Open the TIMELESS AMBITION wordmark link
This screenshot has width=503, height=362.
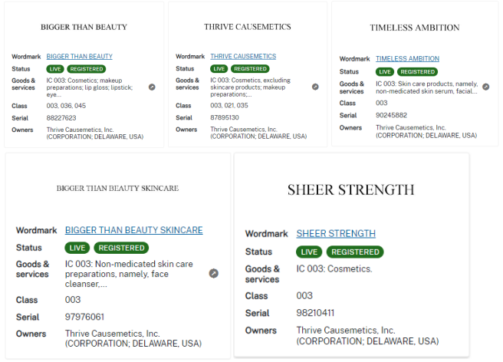(407, 58)
